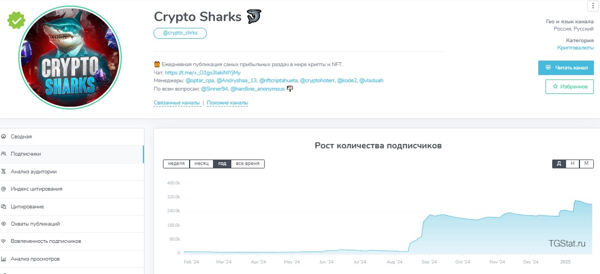600x274 pixels.
Task: Click the Crypto Sharks channel avatar
Action: [x=70, y=57]
